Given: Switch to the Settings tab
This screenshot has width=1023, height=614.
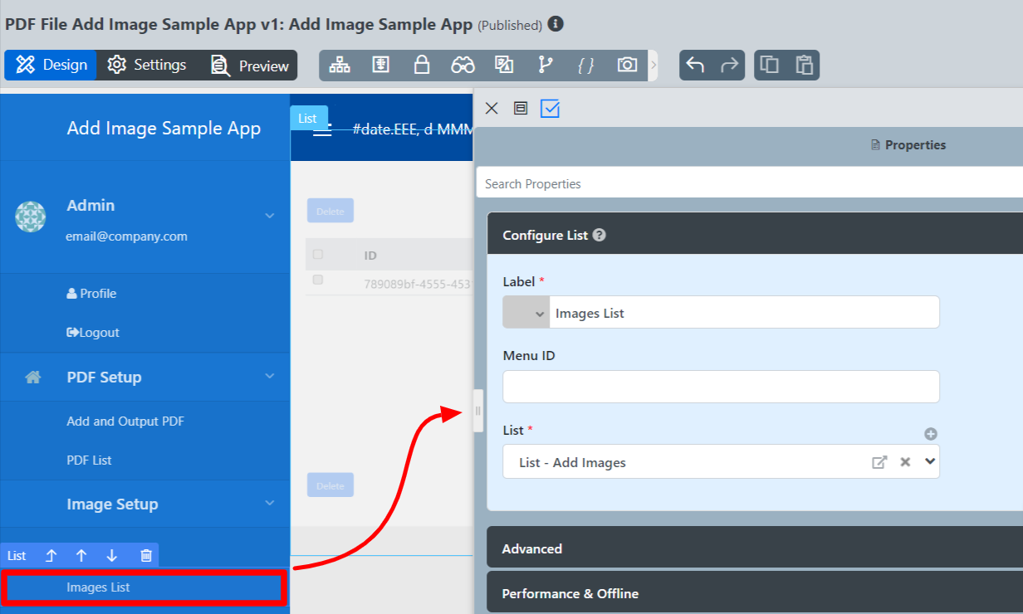Looking at the screenshot, I should (x=147, y=65).
